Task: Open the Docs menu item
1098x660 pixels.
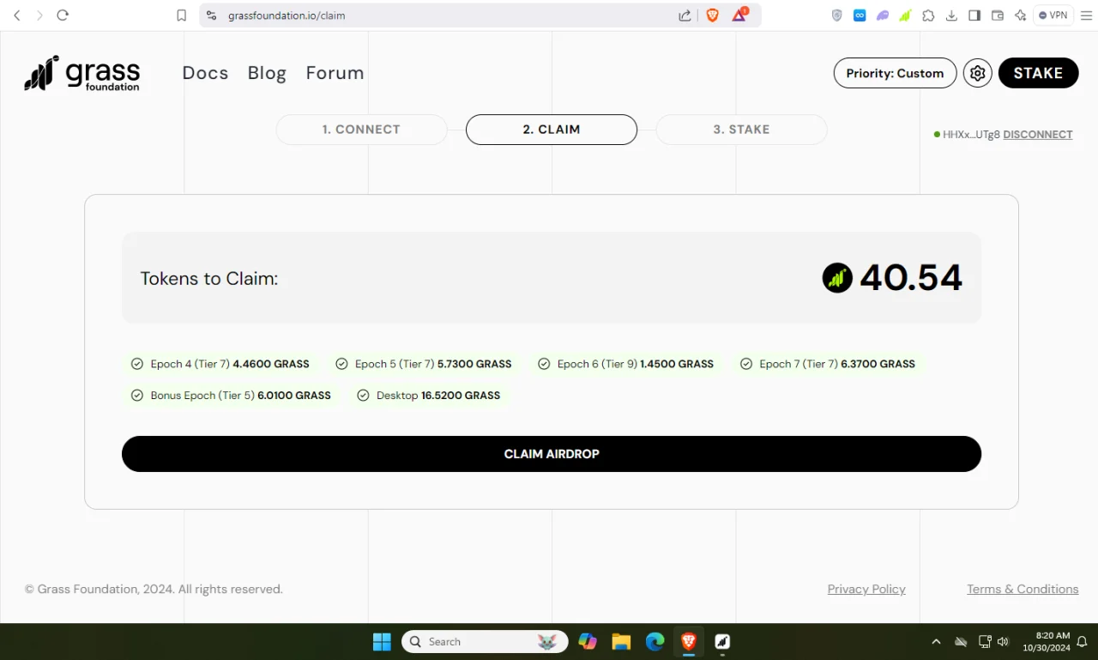Action: click(x=206, y=73)
